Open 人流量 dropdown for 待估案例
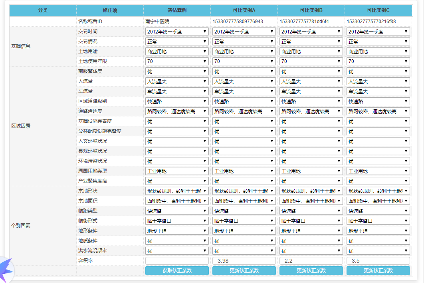 pyautogui.click(x=177, y=81)
